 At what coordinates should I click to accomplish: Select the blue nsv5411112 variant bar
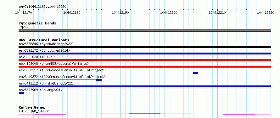tap(145, 86)
